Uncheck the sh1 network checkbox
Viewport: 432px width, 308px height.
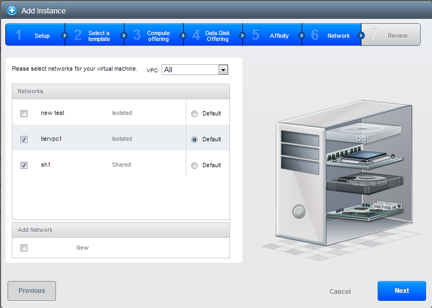[24, 165]
